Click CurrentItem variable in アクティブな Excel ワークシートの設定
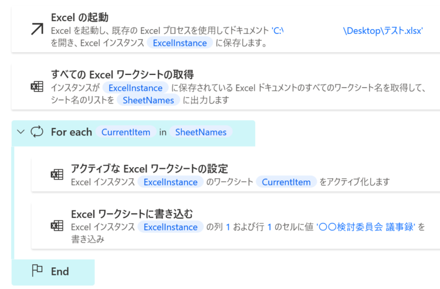Viewport: 440px width, 289px height. pos(286,182)
